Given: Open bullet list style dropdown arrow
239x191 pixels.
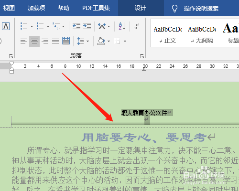Looking at the screenshot, I should [x=32, y=26].
